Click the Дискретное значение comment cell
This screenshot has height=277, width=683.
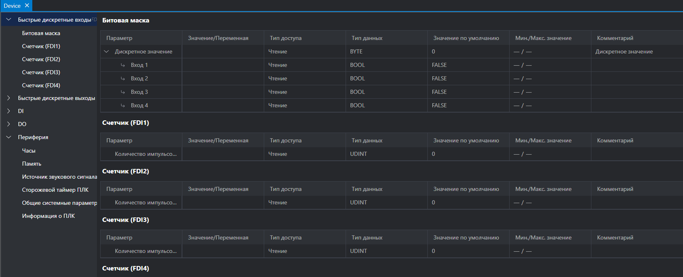637,51
